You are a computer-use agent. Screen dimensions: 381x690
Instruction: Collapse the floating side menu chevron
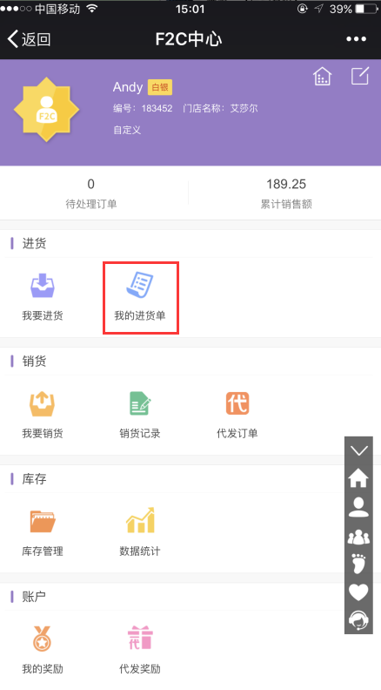click(x=358, y=450)
